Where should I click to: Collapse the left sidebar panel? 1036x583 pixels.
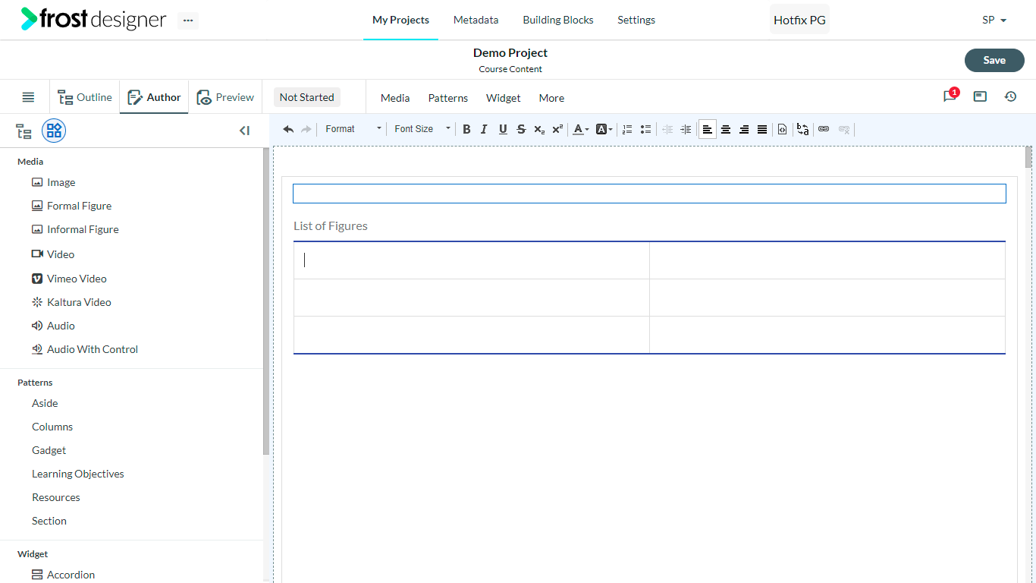(244, 131)
